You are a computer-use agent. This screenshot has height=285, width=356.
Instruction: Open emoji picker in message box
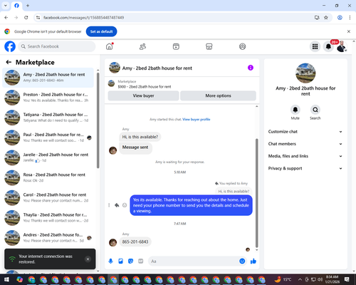(x=242, y=261)
